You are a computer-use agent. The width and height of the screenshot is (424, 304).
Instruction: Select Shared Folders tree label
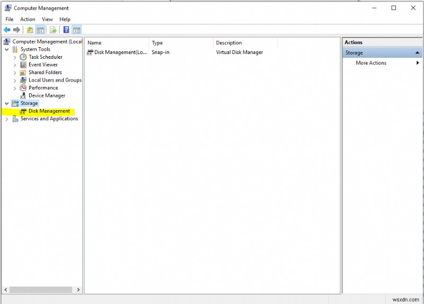[x=45, y=73]
